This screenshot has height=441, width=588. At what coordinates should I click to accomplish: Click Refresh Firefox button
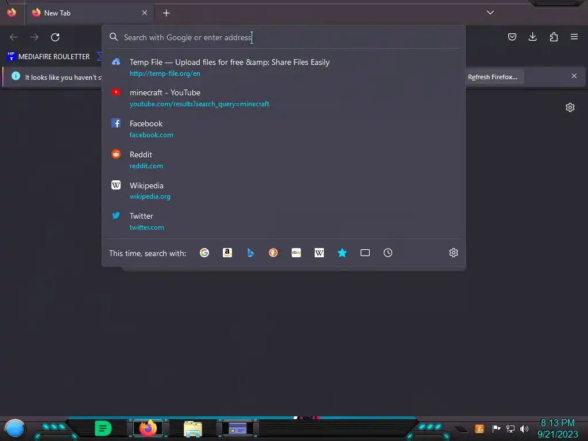pyautogui.click(x=493, y=77)
